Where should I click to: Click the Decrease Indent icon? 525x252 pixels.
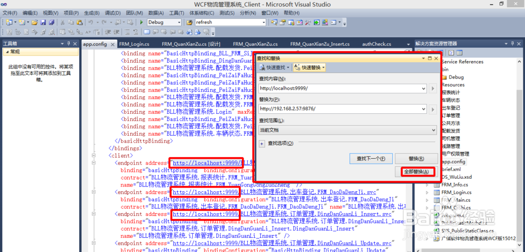(x=108, y=32)
